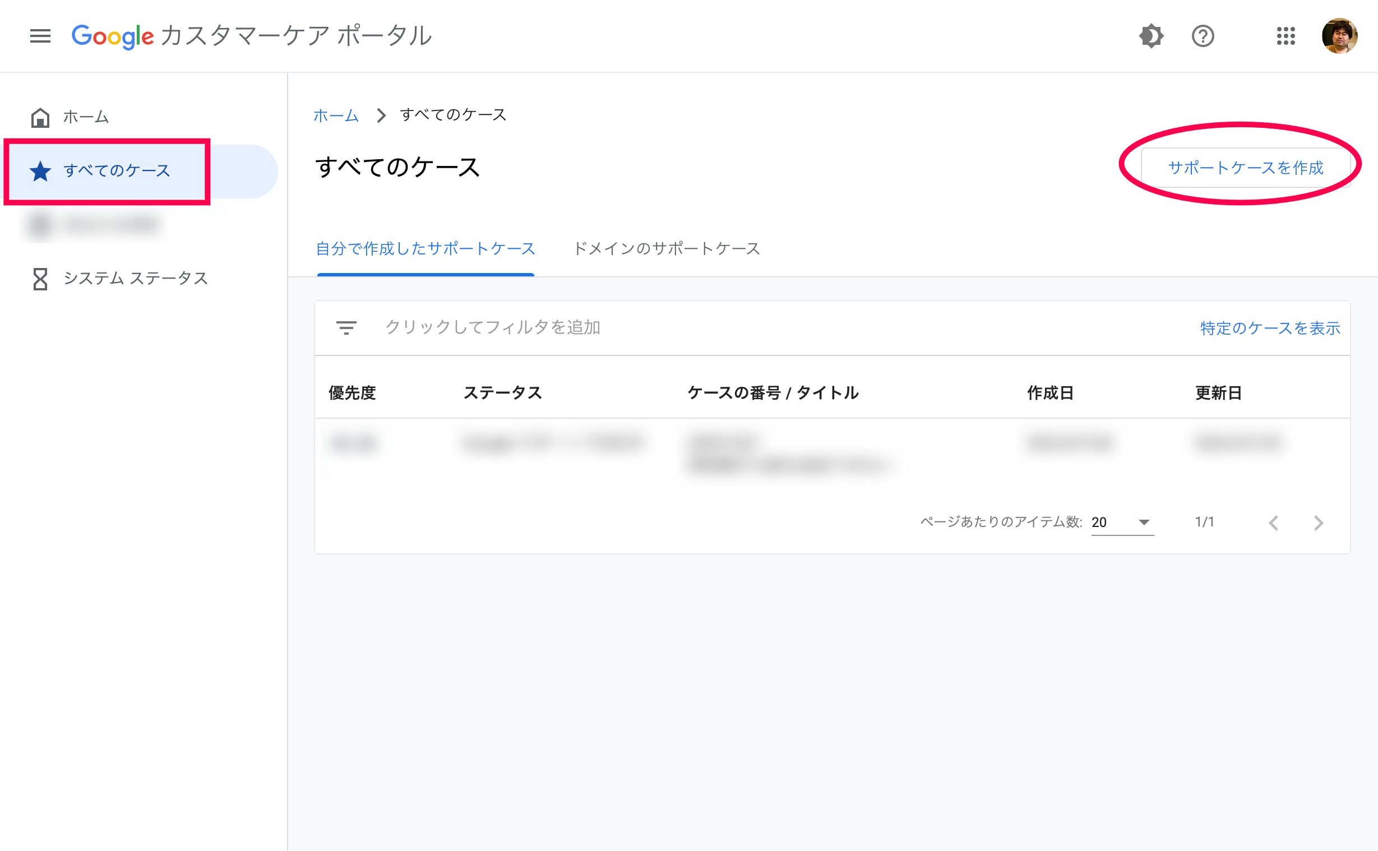Screen dimensions: 1378x851
Task: Click the ページあたりのアイテム数 label
Action: tap(1001, 522)
